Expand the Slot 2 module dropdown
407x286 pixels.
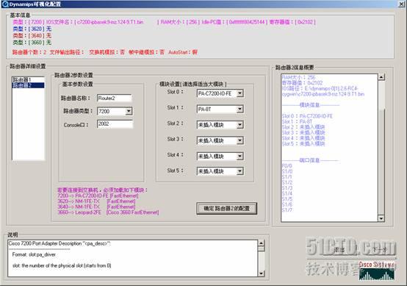click(239, 125)
